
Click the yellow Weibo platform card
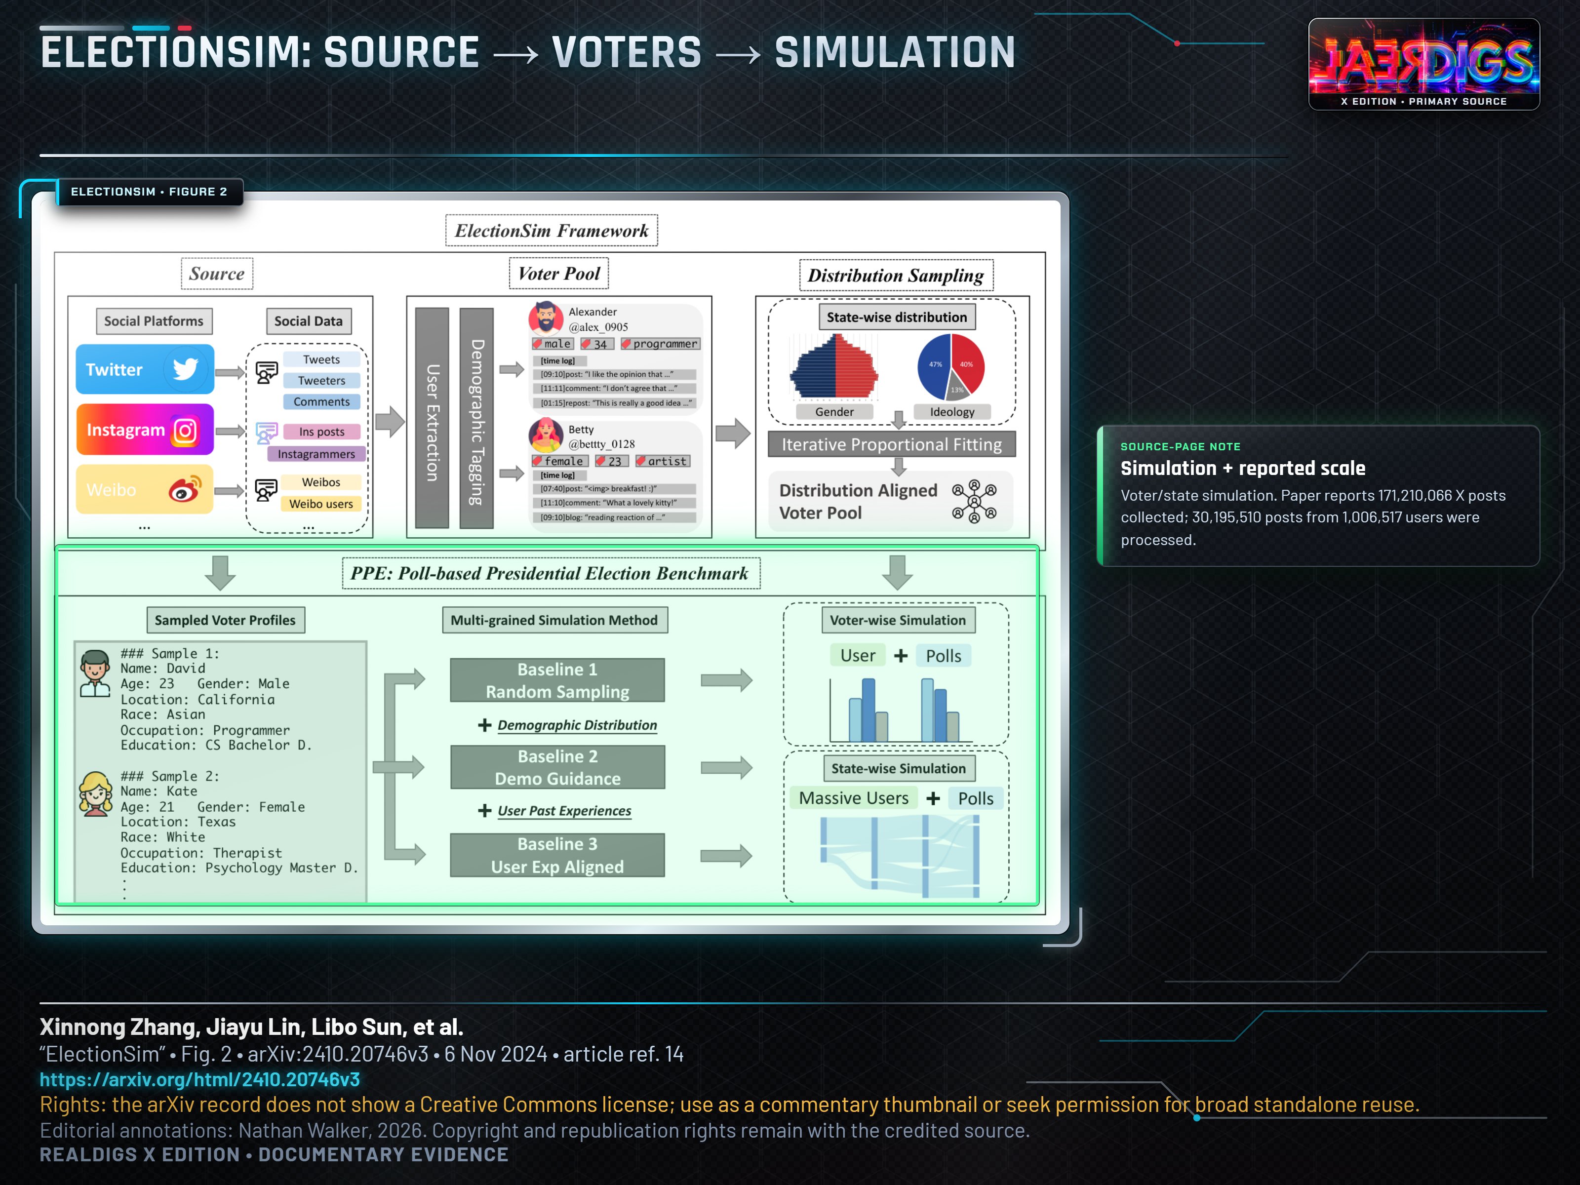pyautogui.click(x=145, y=489)
